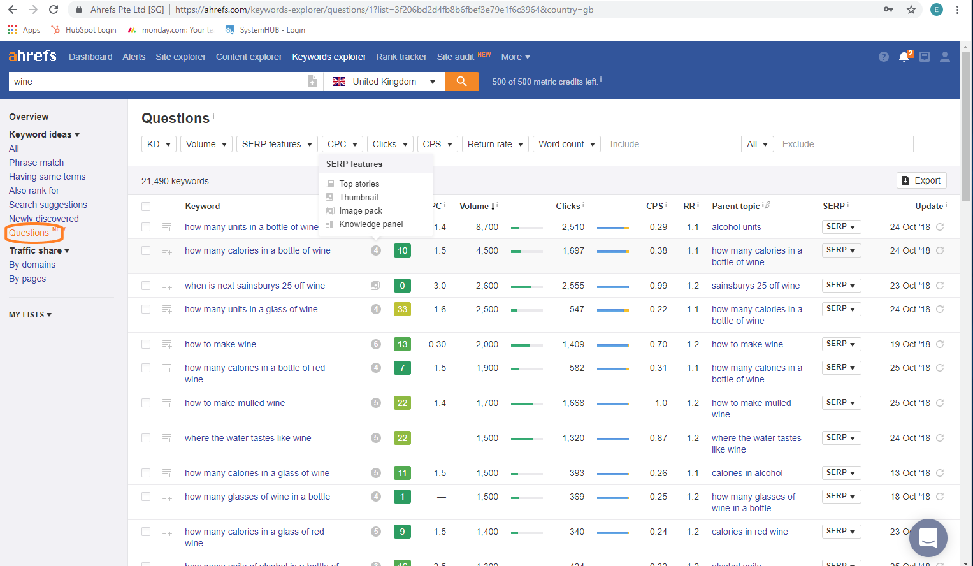Click the page vertical scrollbar
This screenshot has width=973, height=566.
[965, 126]
